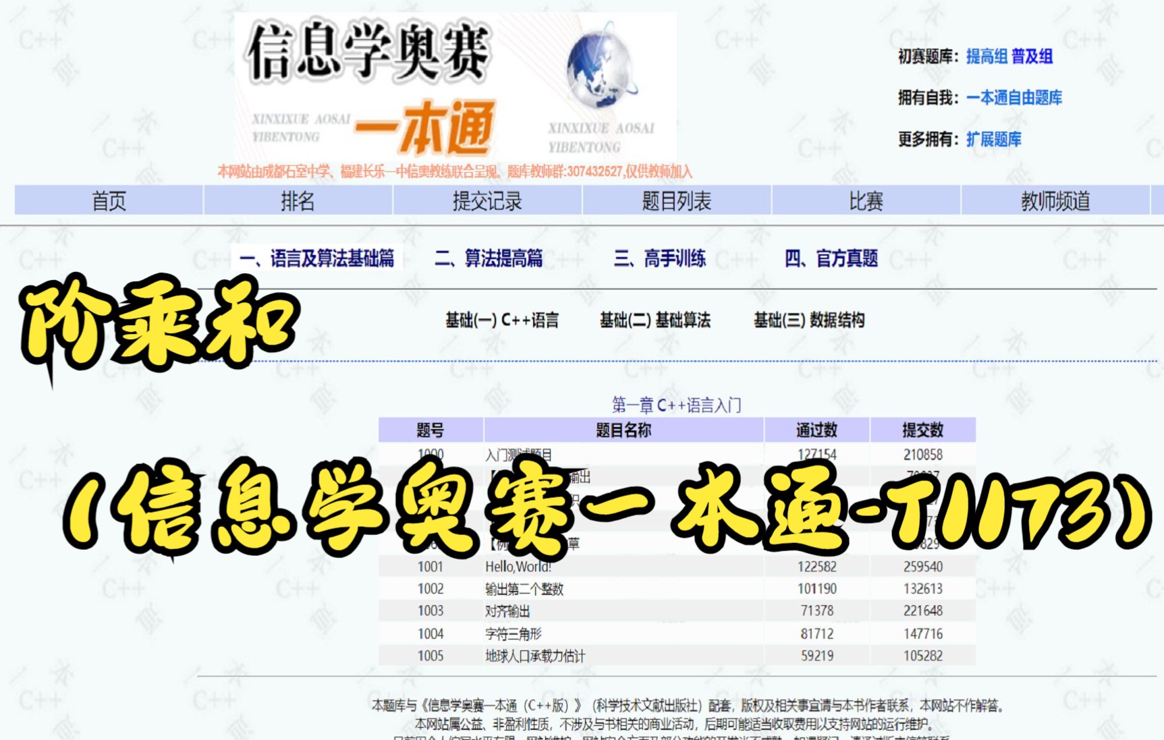Viewport: 1164px width, 740px height.
Task: Click the pass count 59219
Action: pos(817,656)
